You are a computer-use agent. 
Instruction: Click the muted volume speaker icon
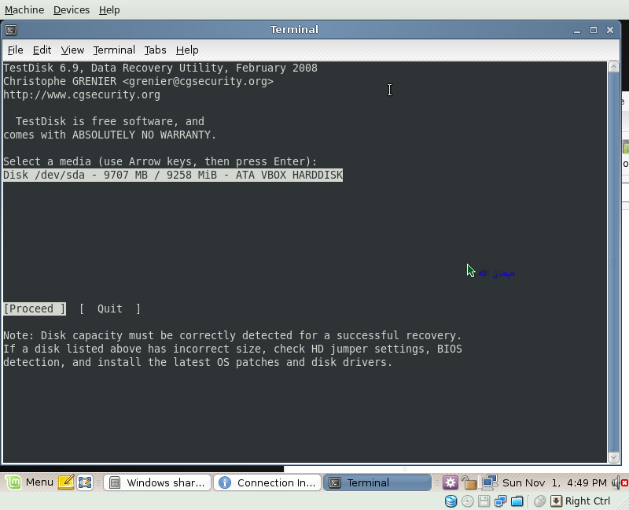620,482
